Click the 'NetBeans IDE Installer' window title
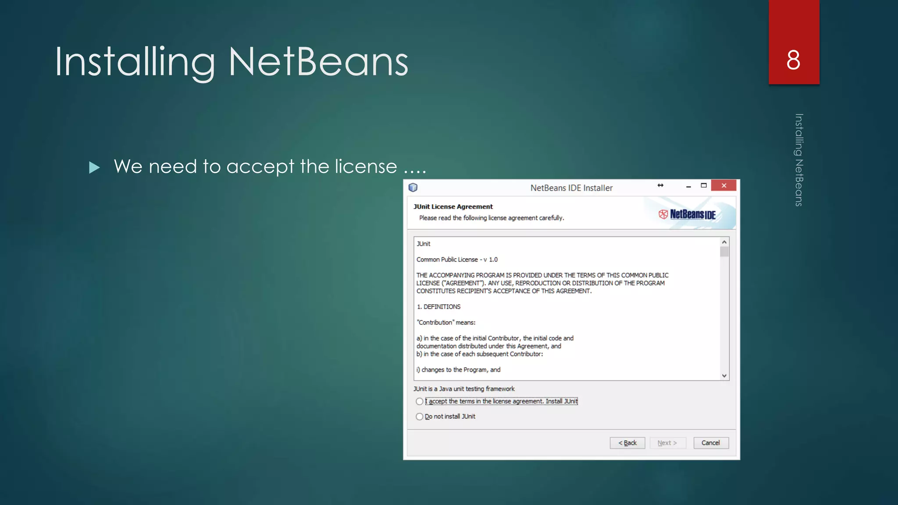 [x=571, y=188]
